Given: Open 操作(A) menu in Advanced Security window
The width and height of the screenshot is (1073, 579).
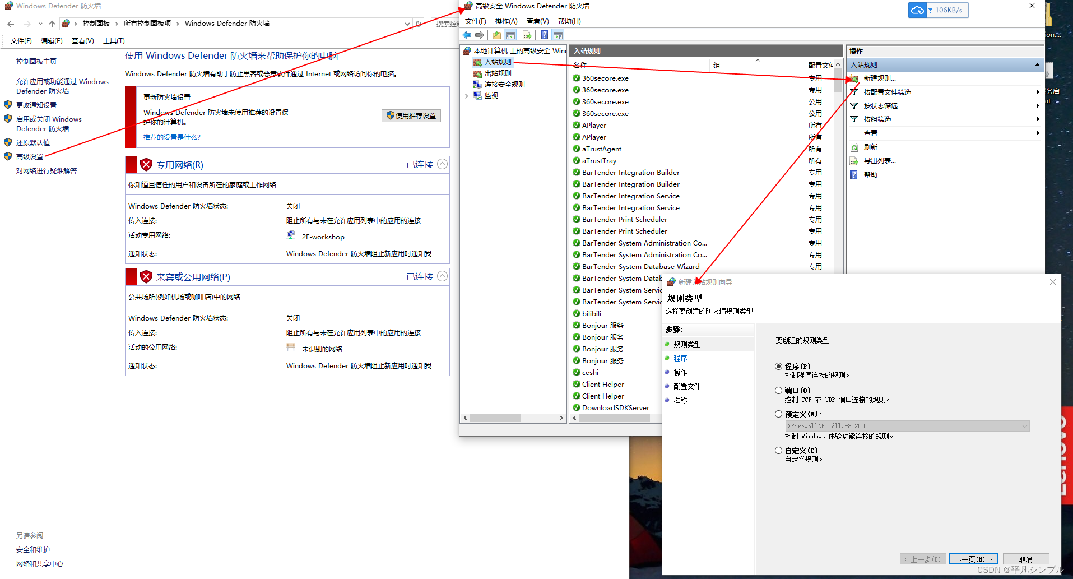Looking at the screenshot, I should click(x=506, y=21).
